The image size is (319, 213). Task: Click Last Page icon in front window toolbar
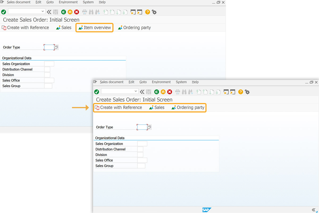(218, 92)
